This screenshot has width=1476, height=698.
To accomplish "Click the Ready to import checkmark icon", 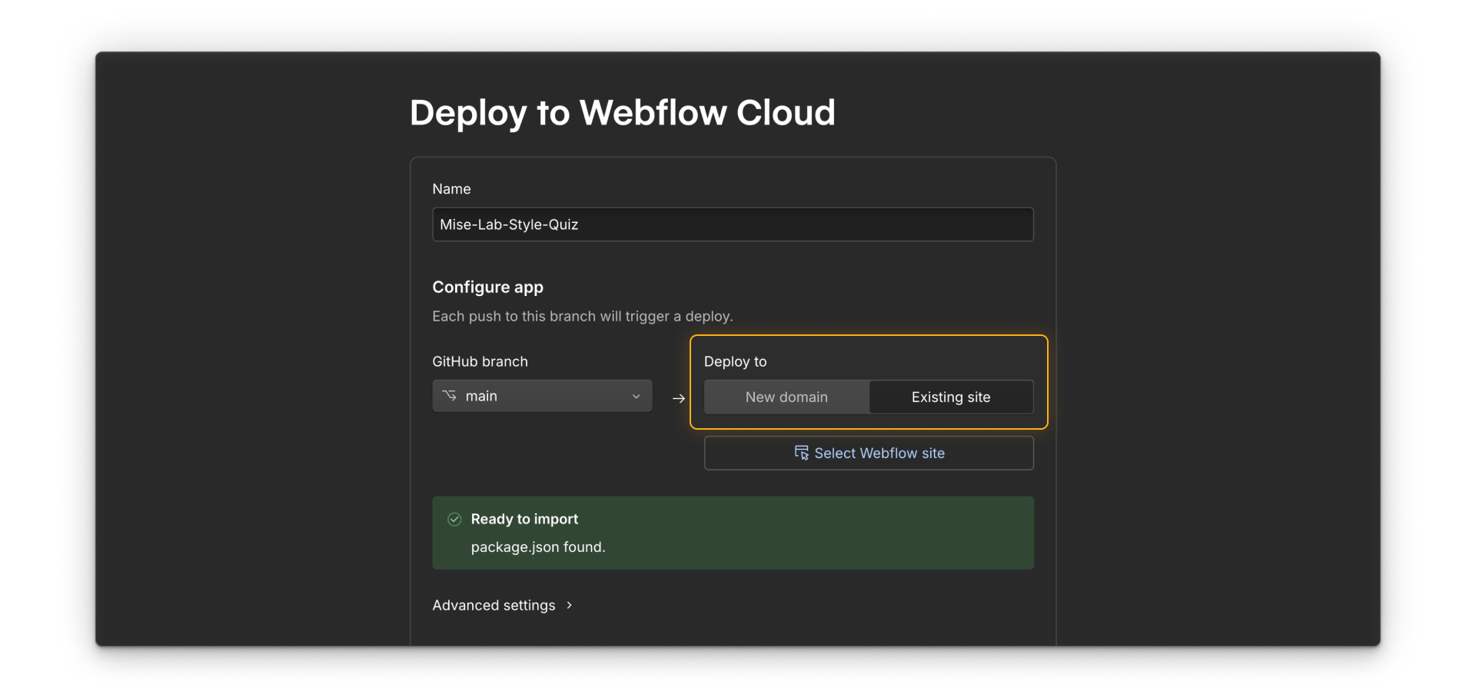I will coord(454,519).
